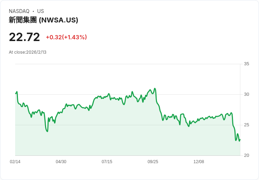Select the 07/15 date axis label

(107, 162)
